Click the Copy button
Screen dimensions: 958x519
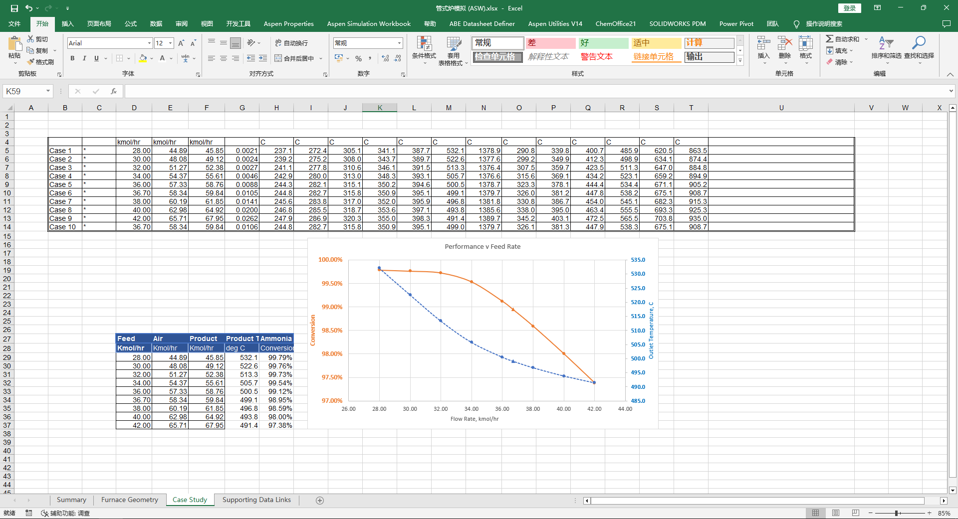pos(38,50)
